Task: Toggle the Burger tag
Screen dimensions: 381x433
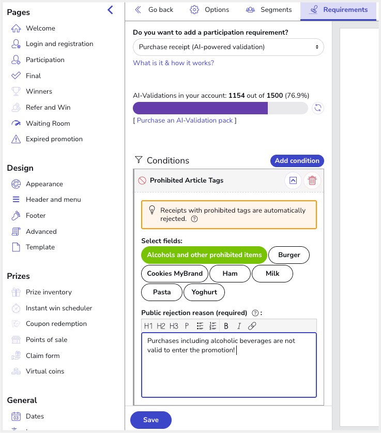Action: pyautogui.click(x=289, y=255)
